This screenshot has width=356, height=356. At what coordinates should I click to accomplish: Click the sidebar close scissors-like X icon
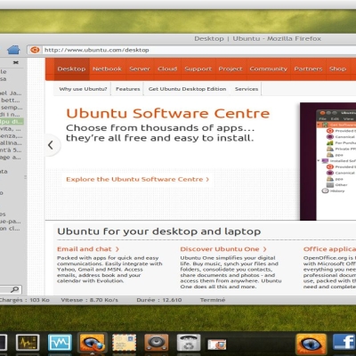click(16, 62)
